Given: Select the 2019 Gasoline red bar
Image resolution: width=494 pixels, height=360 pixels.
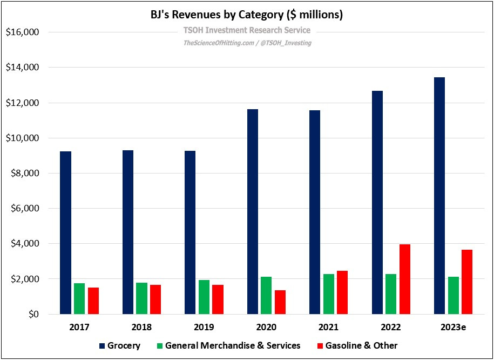Looking at the screenshot, I should [218, 300].
